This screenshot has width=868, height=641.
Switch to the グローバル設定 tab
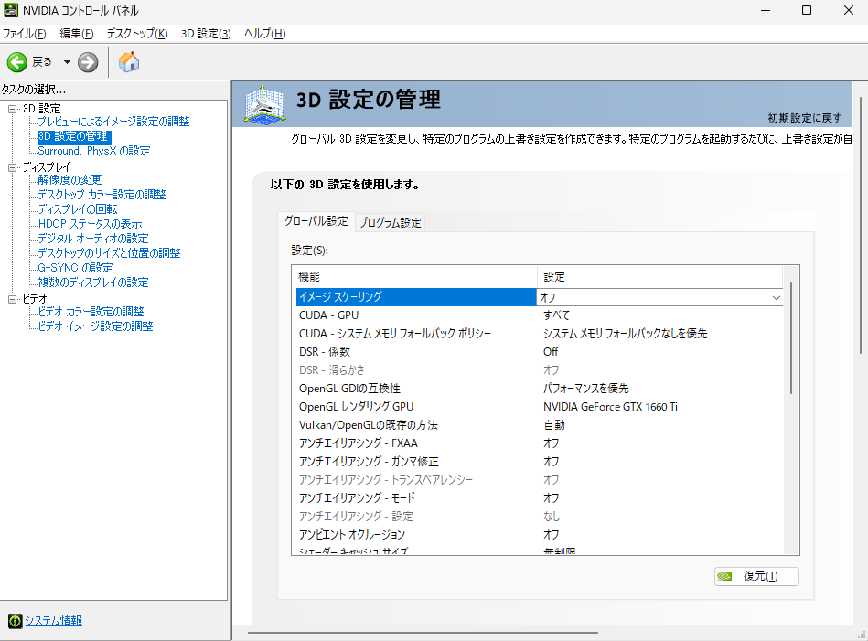coord(316,221)
